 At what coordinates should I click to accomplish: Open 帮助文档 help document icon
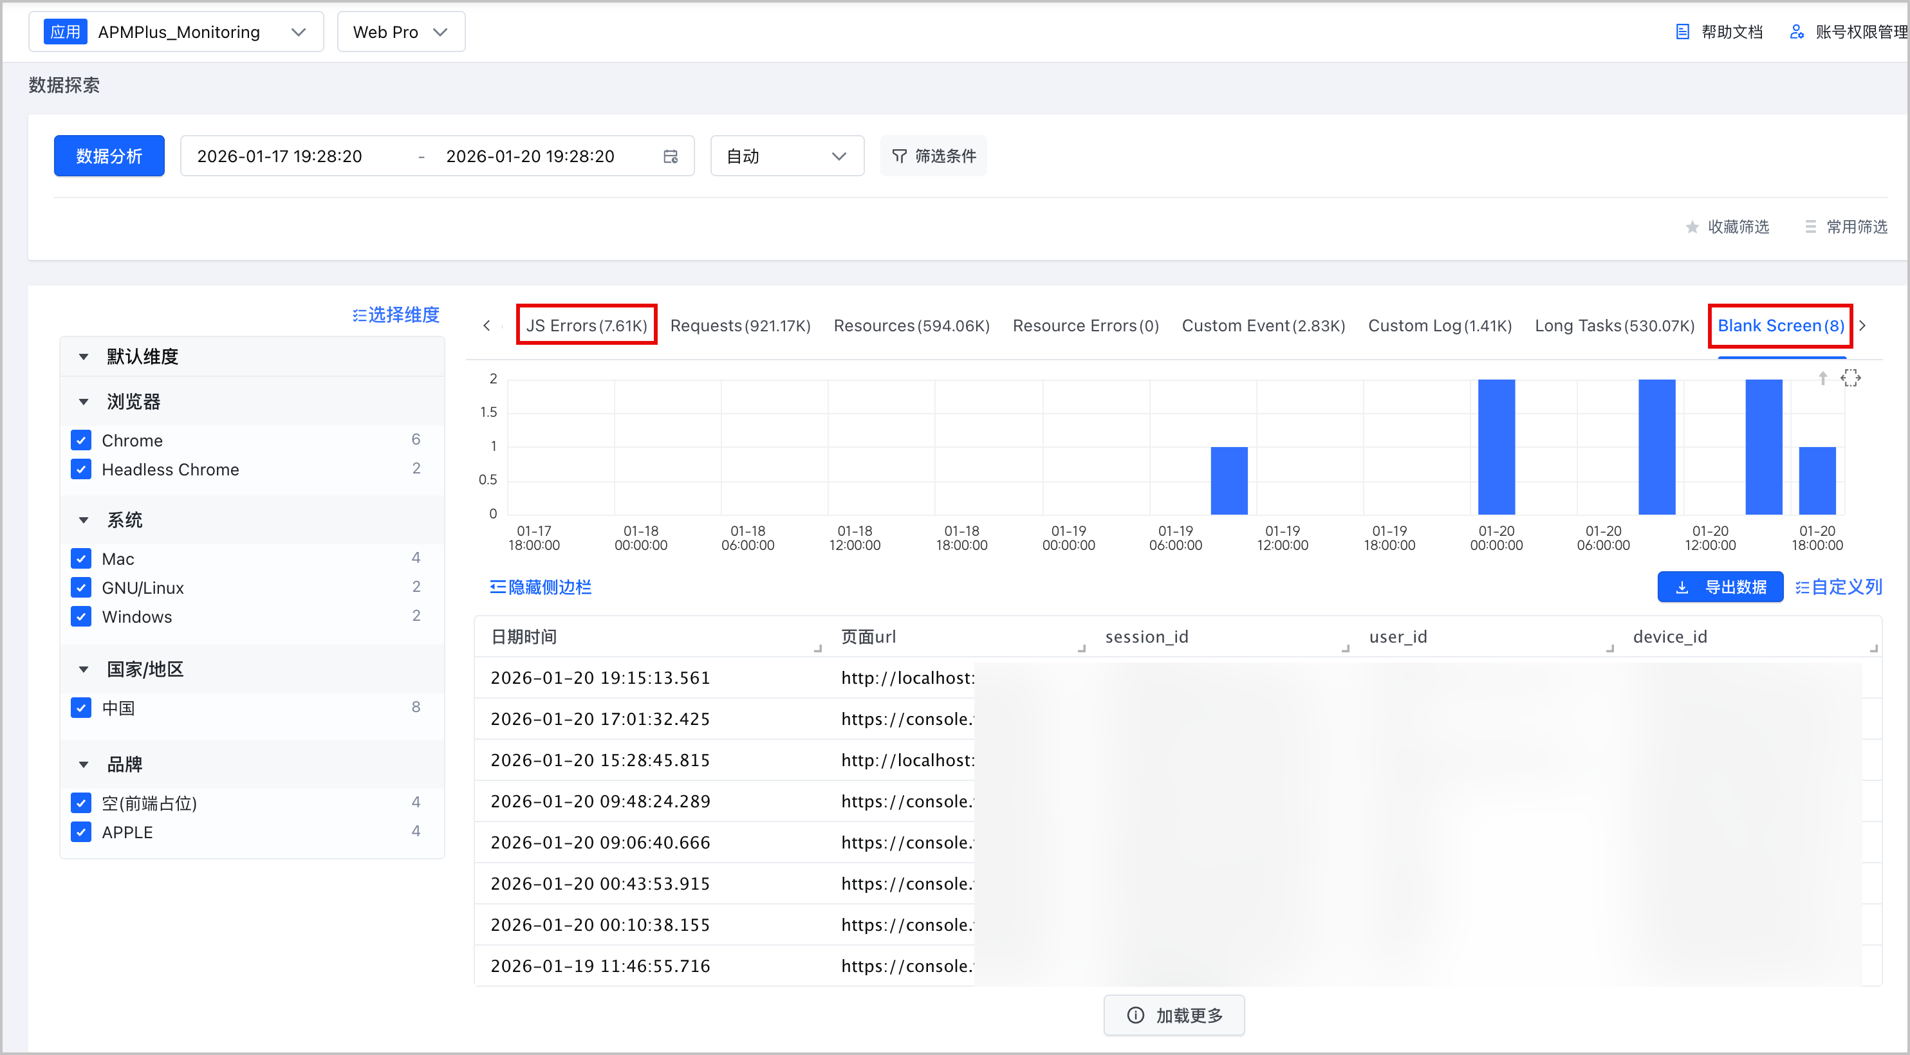1682,32
